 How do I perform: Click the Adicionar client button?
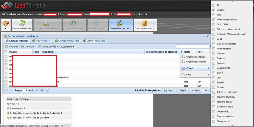11,47
